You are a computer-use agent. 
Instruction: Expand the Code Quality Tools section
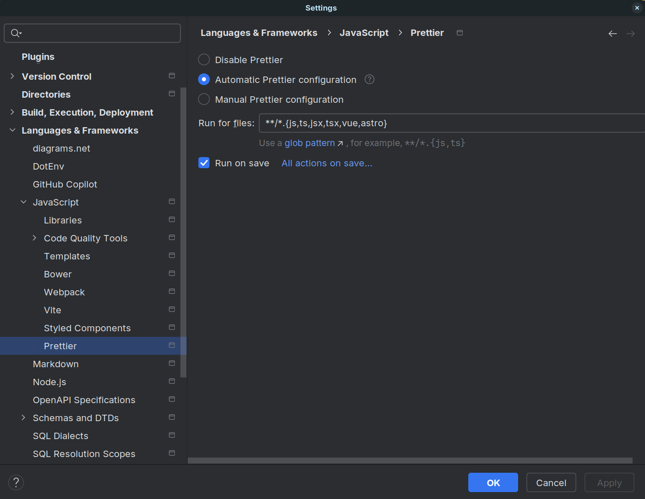(x=34, y=238)
